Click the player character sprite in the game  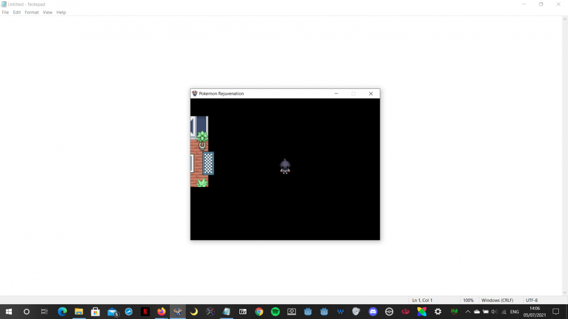click(x=285, y=167)
